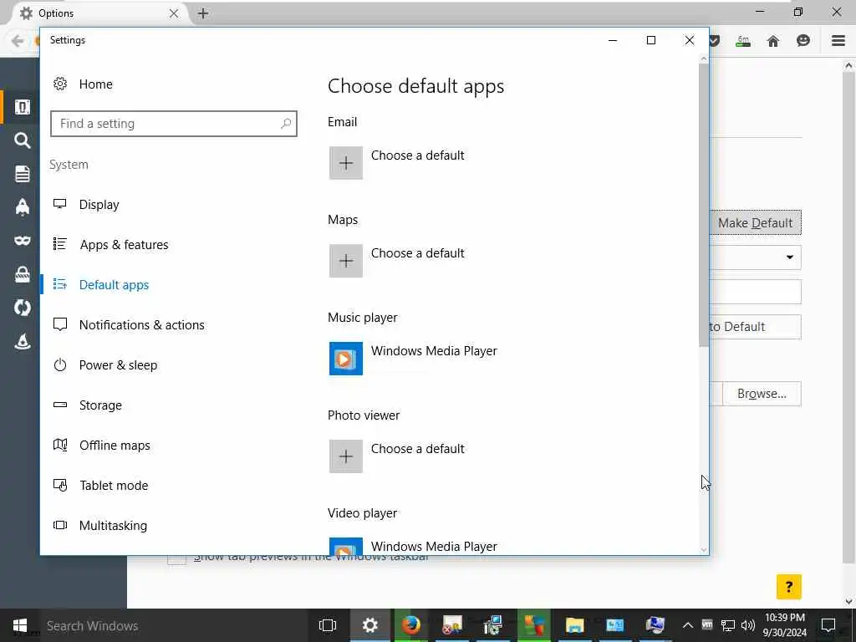
Task: Click Firefox Pocket toolbar icon
Action: (714, 41)
